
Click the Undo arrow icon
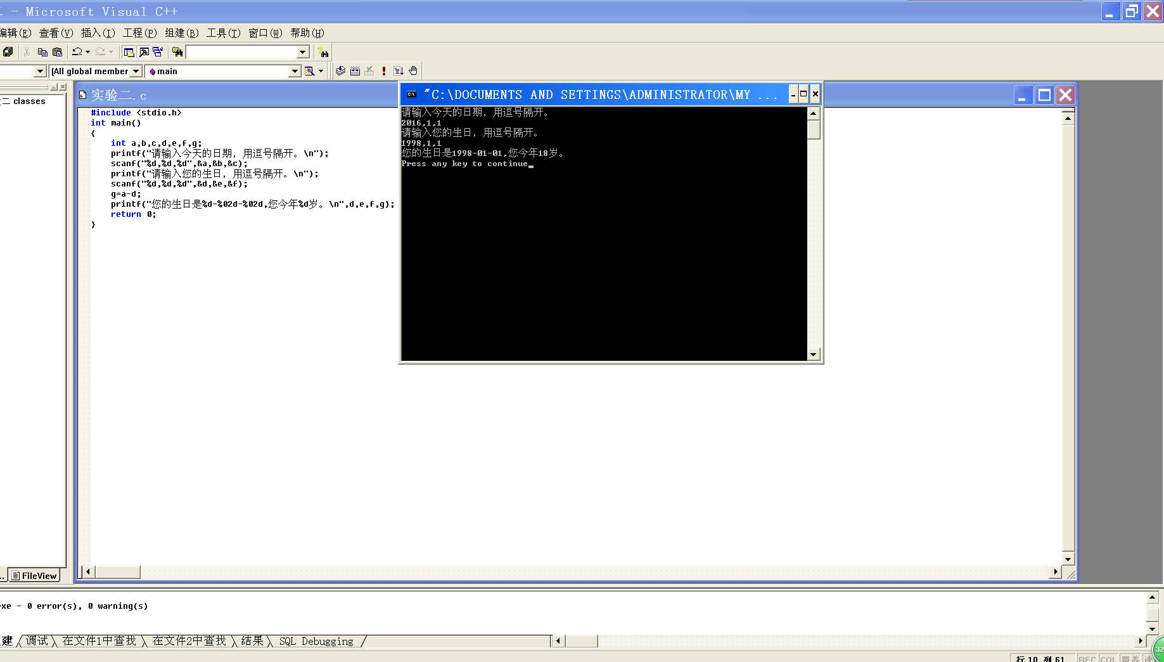click(x=77, y=52)
